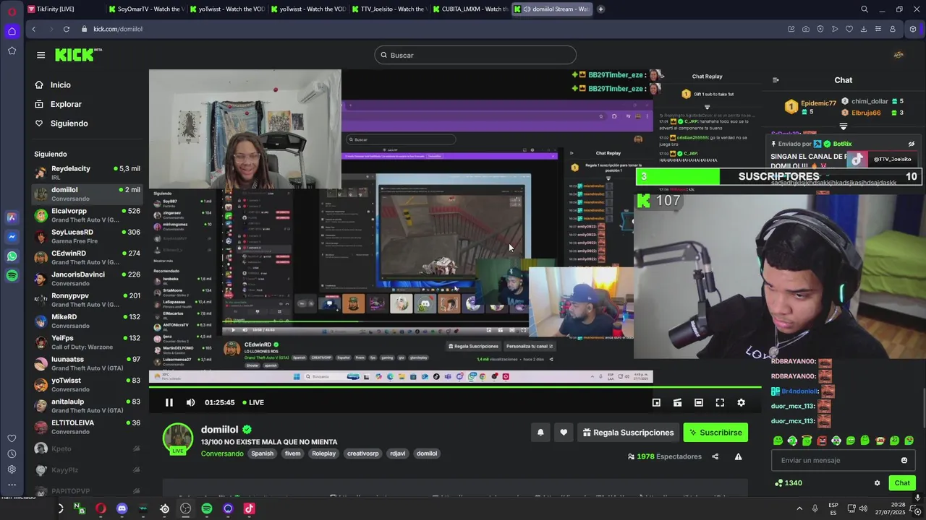Image resolution: width=926 pixels, height=520 pixels.
Task: Open chat settings gear
Action: point(877,483)
